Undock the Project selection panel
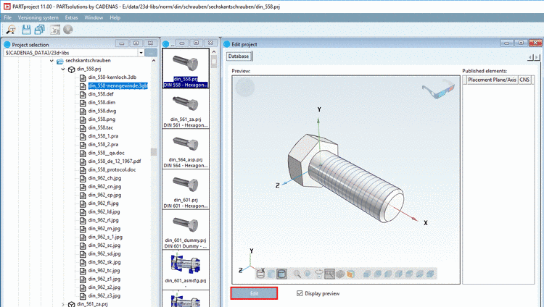 tap(136, 43)
